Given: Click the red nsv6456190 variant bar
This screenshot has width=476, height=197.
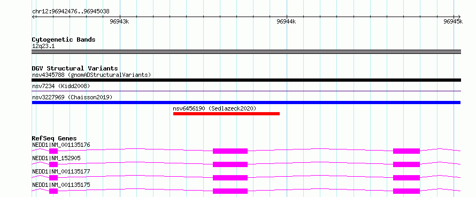Looking at the screenshot, I should [226, 114].
